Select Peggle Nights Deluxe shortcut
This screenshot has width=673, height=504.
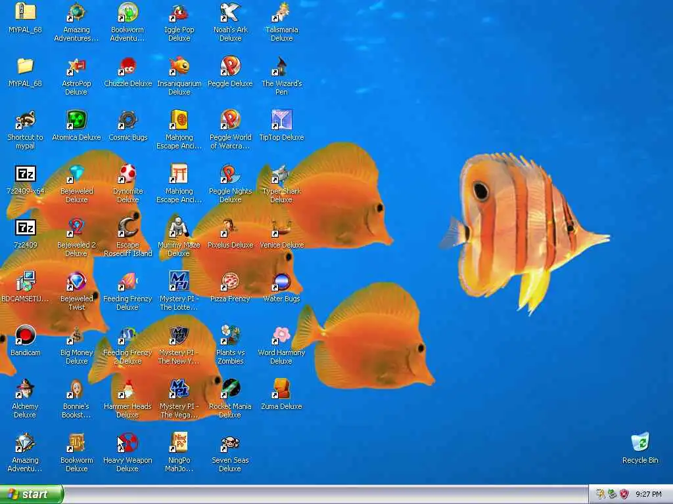click(x=231, y=173)
